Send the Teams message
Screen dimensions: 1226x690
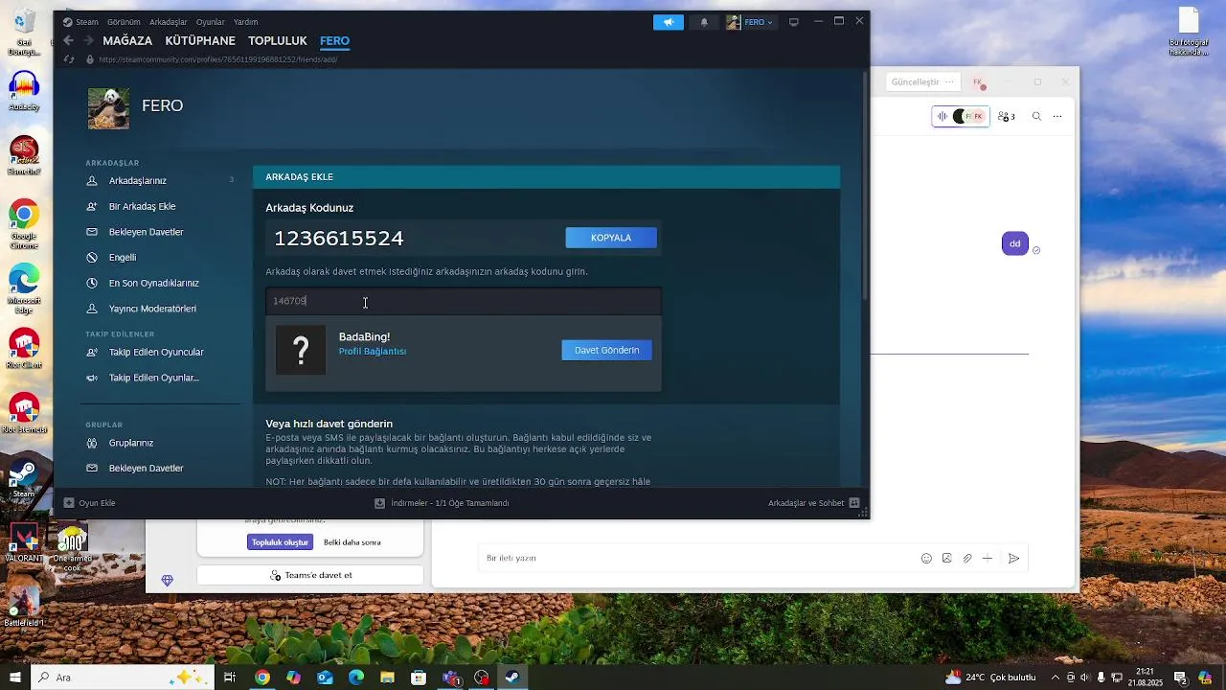(1014, 558)
